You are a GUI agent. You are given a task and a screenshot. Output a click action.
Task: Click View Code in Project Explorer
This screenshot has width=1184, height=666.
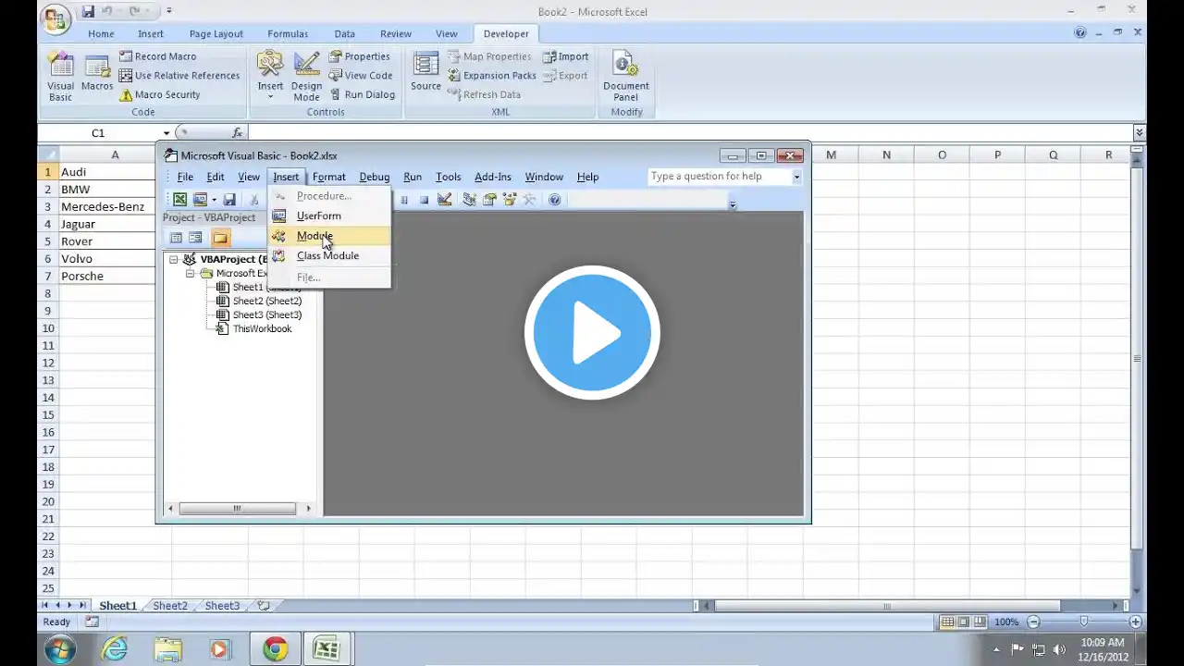[176, 238]
